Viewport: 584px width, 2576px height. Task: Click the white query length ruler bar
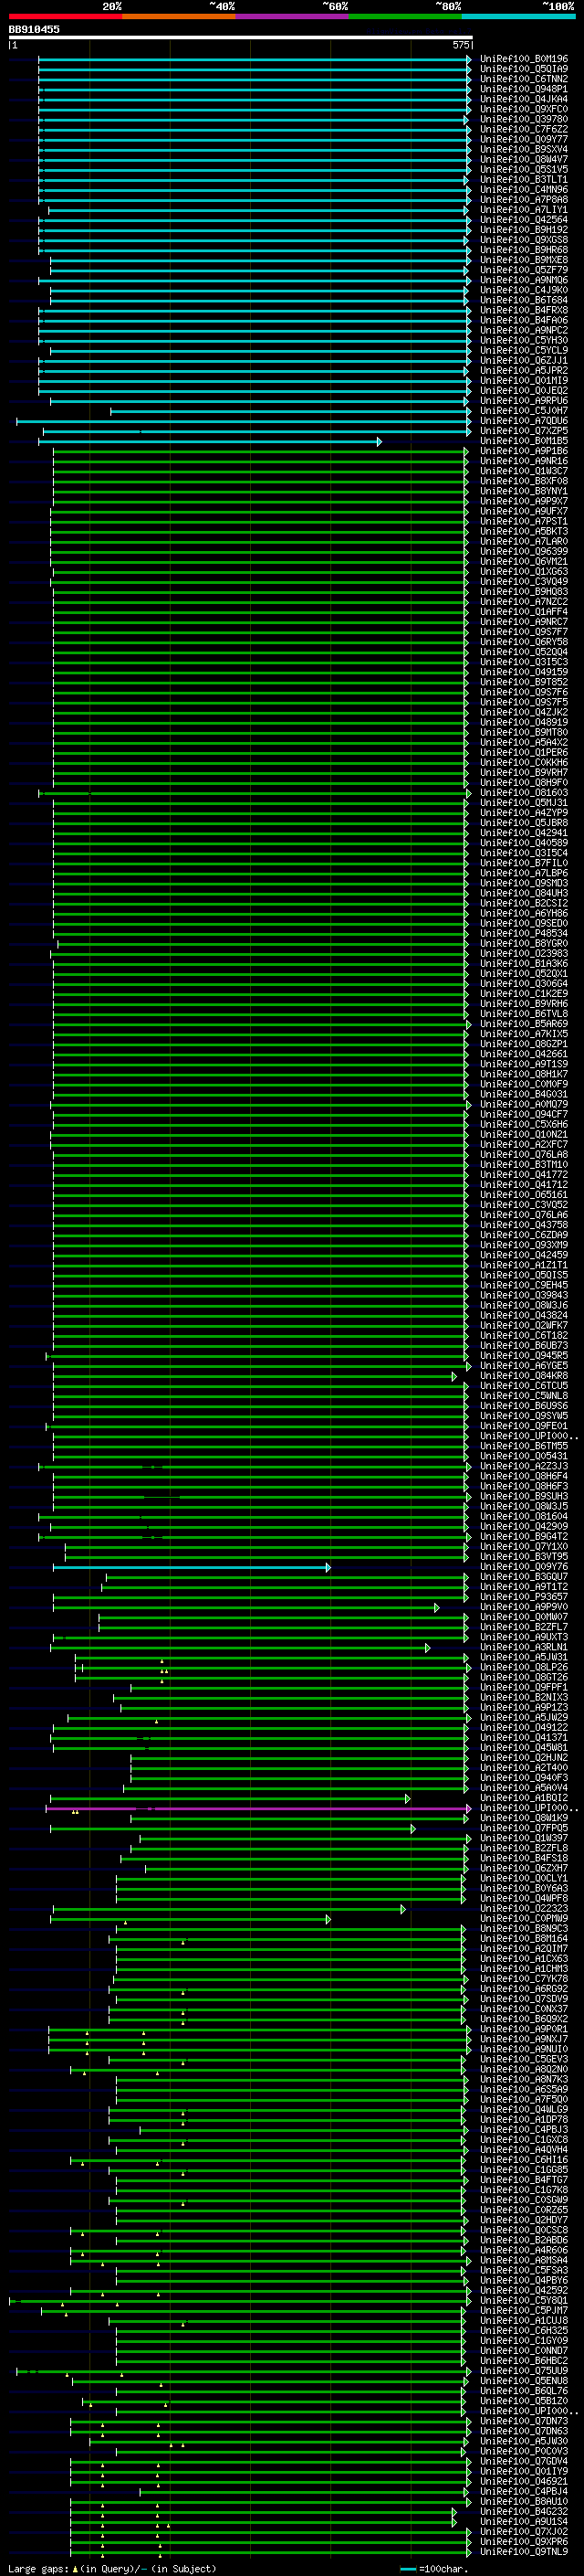pos(241,37)
